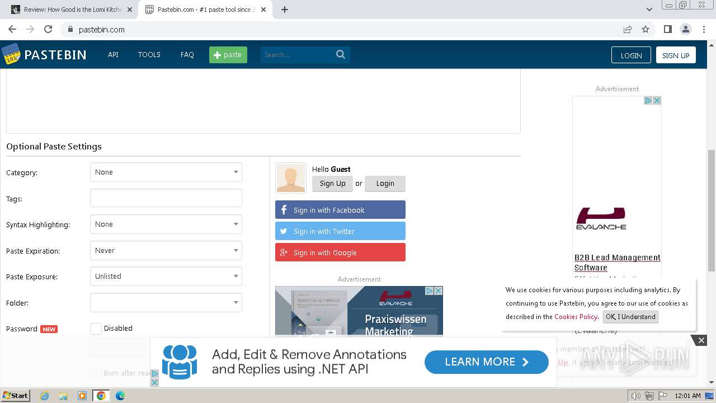The image size is (716, 403).
Task: Reload the page with the refresh icon
Action: coord(48,30)
